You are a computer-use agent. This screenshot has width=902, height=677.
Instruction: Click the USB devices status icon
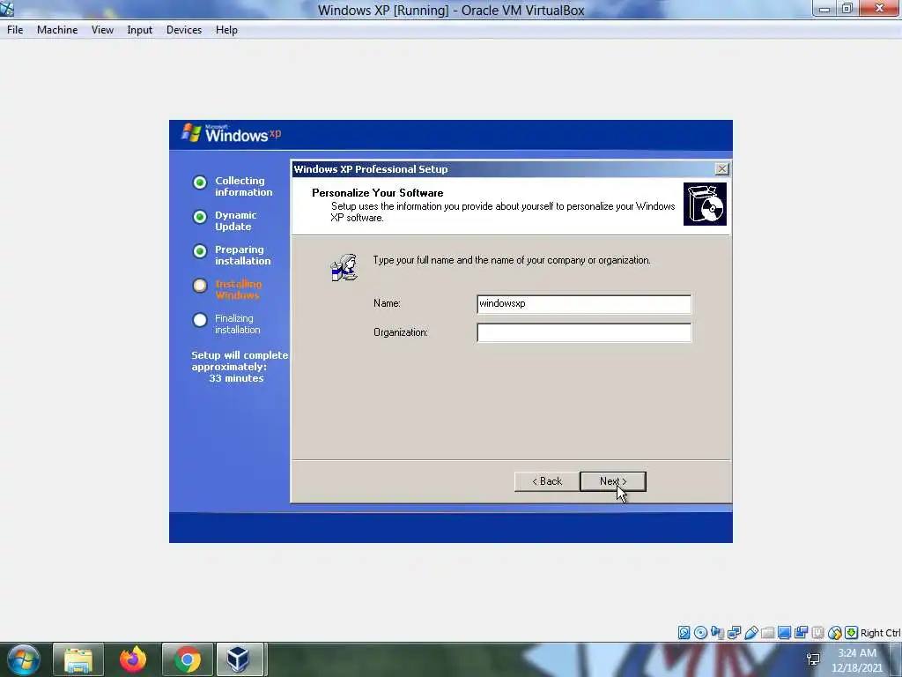click(750, 633)
